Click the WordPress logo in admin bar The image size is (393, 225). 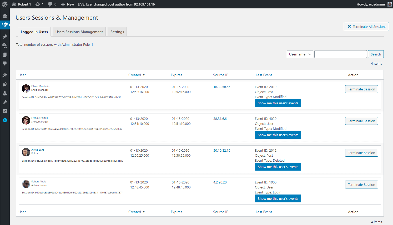(5, 4)
